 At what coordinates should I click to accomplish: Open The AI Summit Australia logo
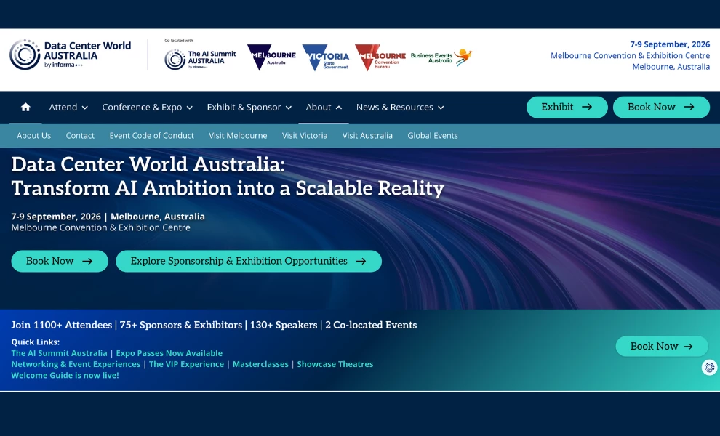pos(200,59)
